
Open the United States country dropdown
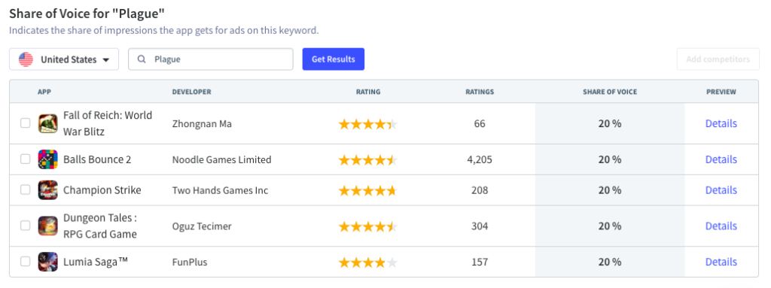tap(64, 59)
